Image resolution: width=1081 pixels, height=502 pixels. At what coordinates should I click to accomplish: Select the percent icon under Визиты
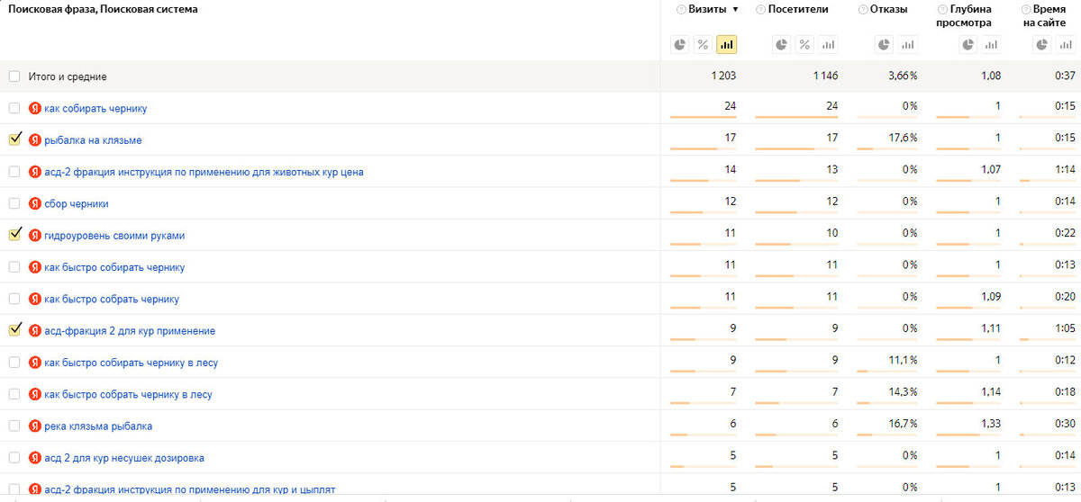click(x=704, y=44)
